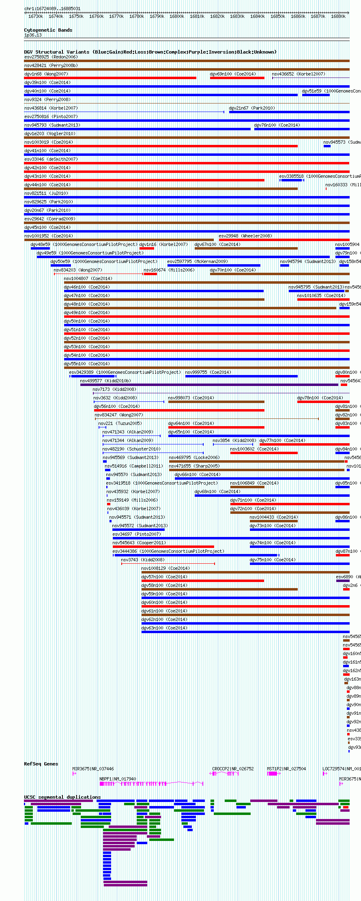Screen dimensions: 361x901
Task: Click nsv499577 (Kidd2010b) inversion label
Action: click(105, 381)
